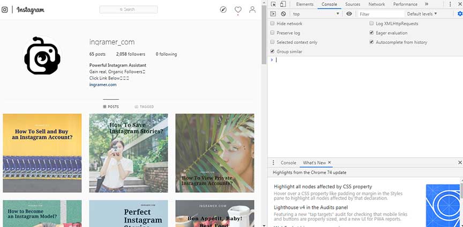Click the console input prompt line
The image size is (463, 227).
click(365, 60)
